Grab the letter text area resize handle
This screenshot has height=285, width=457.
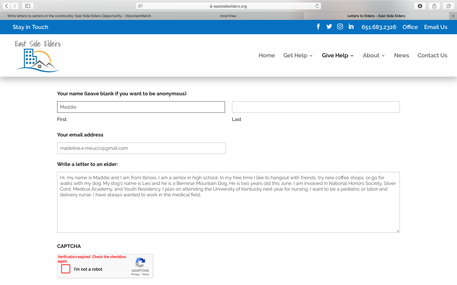(397, 230)
